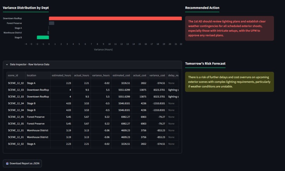This screenshot has width=285, height=171.
Task: Select the green Stage B variance bar
Action: 43,37
